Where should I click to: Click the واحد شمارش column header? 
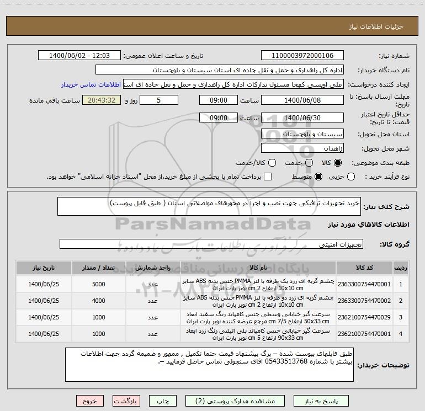point(153,268)
